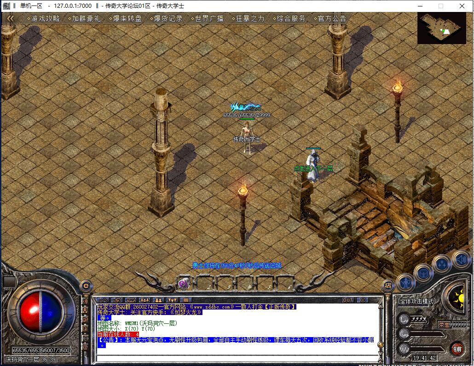Screen dimensions: 474x366
Task: Select empty quick slot 6
Action: 286,284
